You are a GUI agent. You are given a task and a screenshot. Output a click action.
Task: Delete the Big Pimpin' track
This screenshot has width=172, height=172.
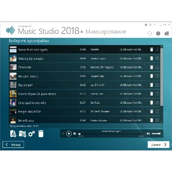coord(151,85)
